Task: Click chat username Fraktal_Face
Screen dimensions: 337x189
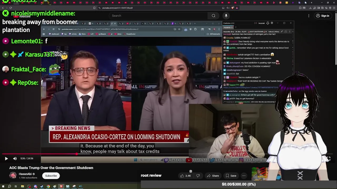Action: pyautogui.click(x=28, y=69)
